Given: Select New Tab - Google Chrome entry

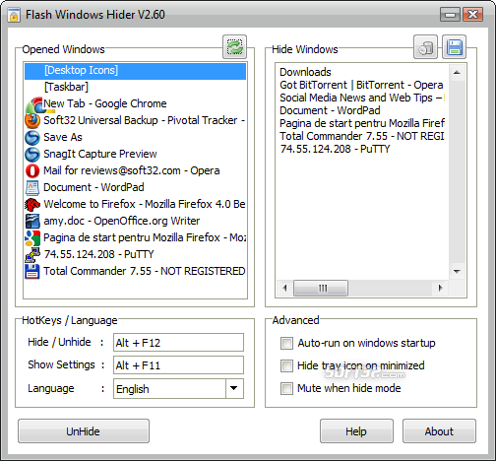Looking at the screenshot, I should coord(135,103).
